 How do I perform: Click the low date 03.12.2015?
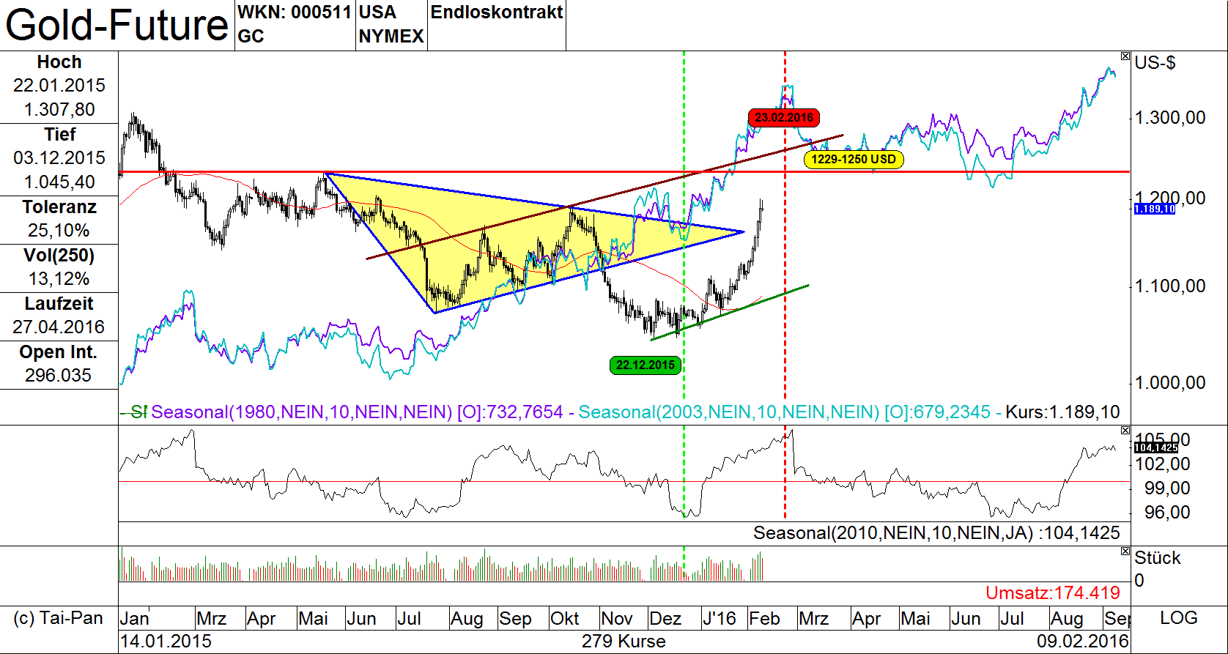click(x=59, y=158)
